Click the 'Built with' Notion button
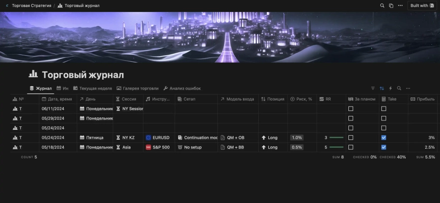Image resolution: width=440 pixels, height=203 pixels. (x=422, y=5)
